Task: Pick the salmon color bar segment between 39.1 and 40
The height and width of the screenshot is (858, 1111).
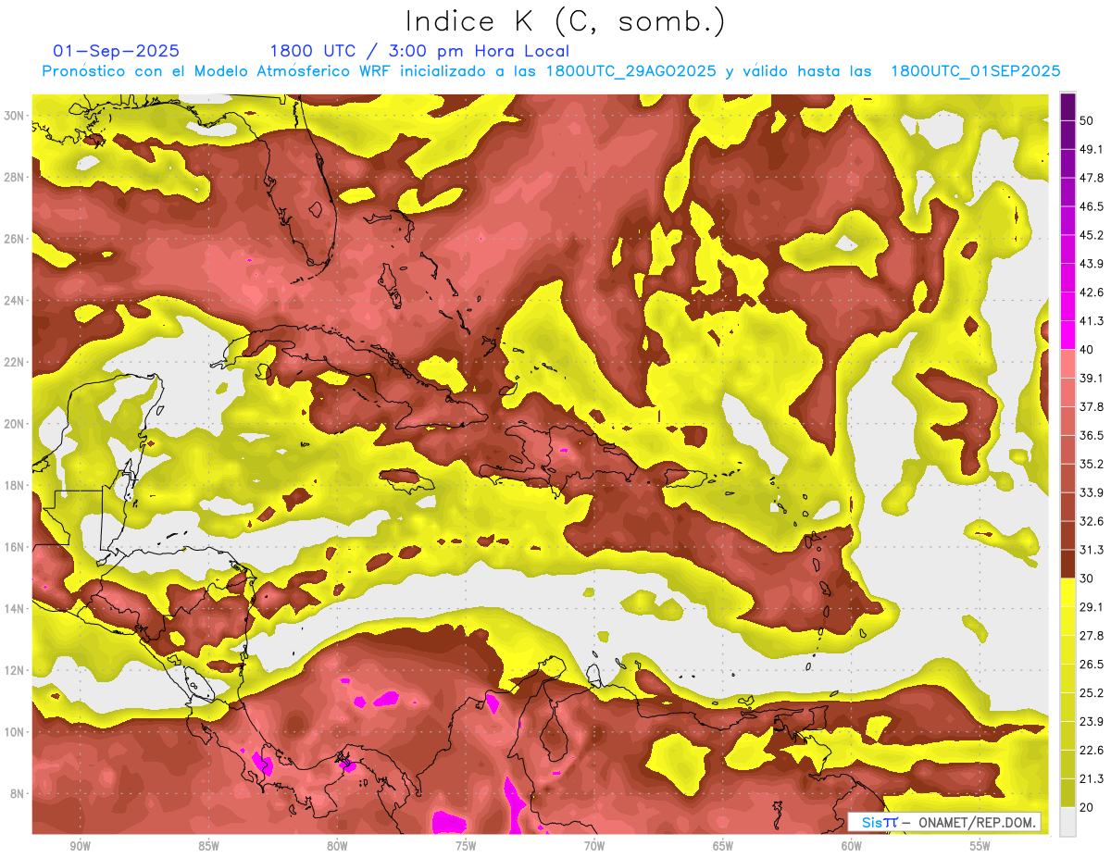Action: 1067,364
